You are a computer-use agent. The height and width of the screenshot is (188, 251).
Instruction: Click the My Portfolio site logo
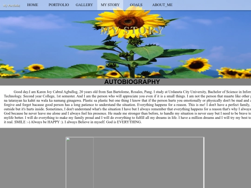pos(12,6)
